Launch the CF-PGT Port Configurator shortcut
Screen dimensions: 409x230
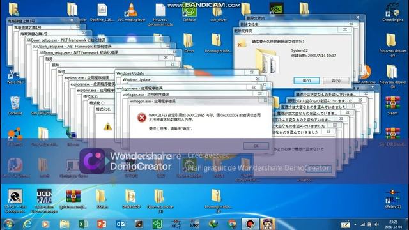pos(15,201)
